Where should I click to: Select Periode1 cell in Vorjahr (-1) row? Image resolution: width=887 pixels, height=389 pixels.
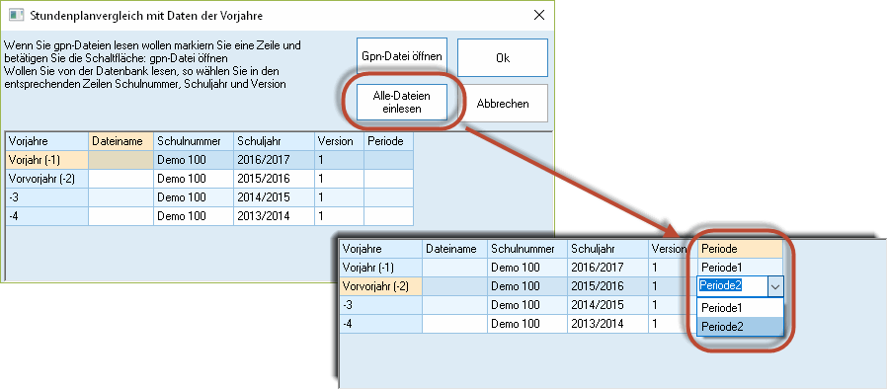coord(740,268)
